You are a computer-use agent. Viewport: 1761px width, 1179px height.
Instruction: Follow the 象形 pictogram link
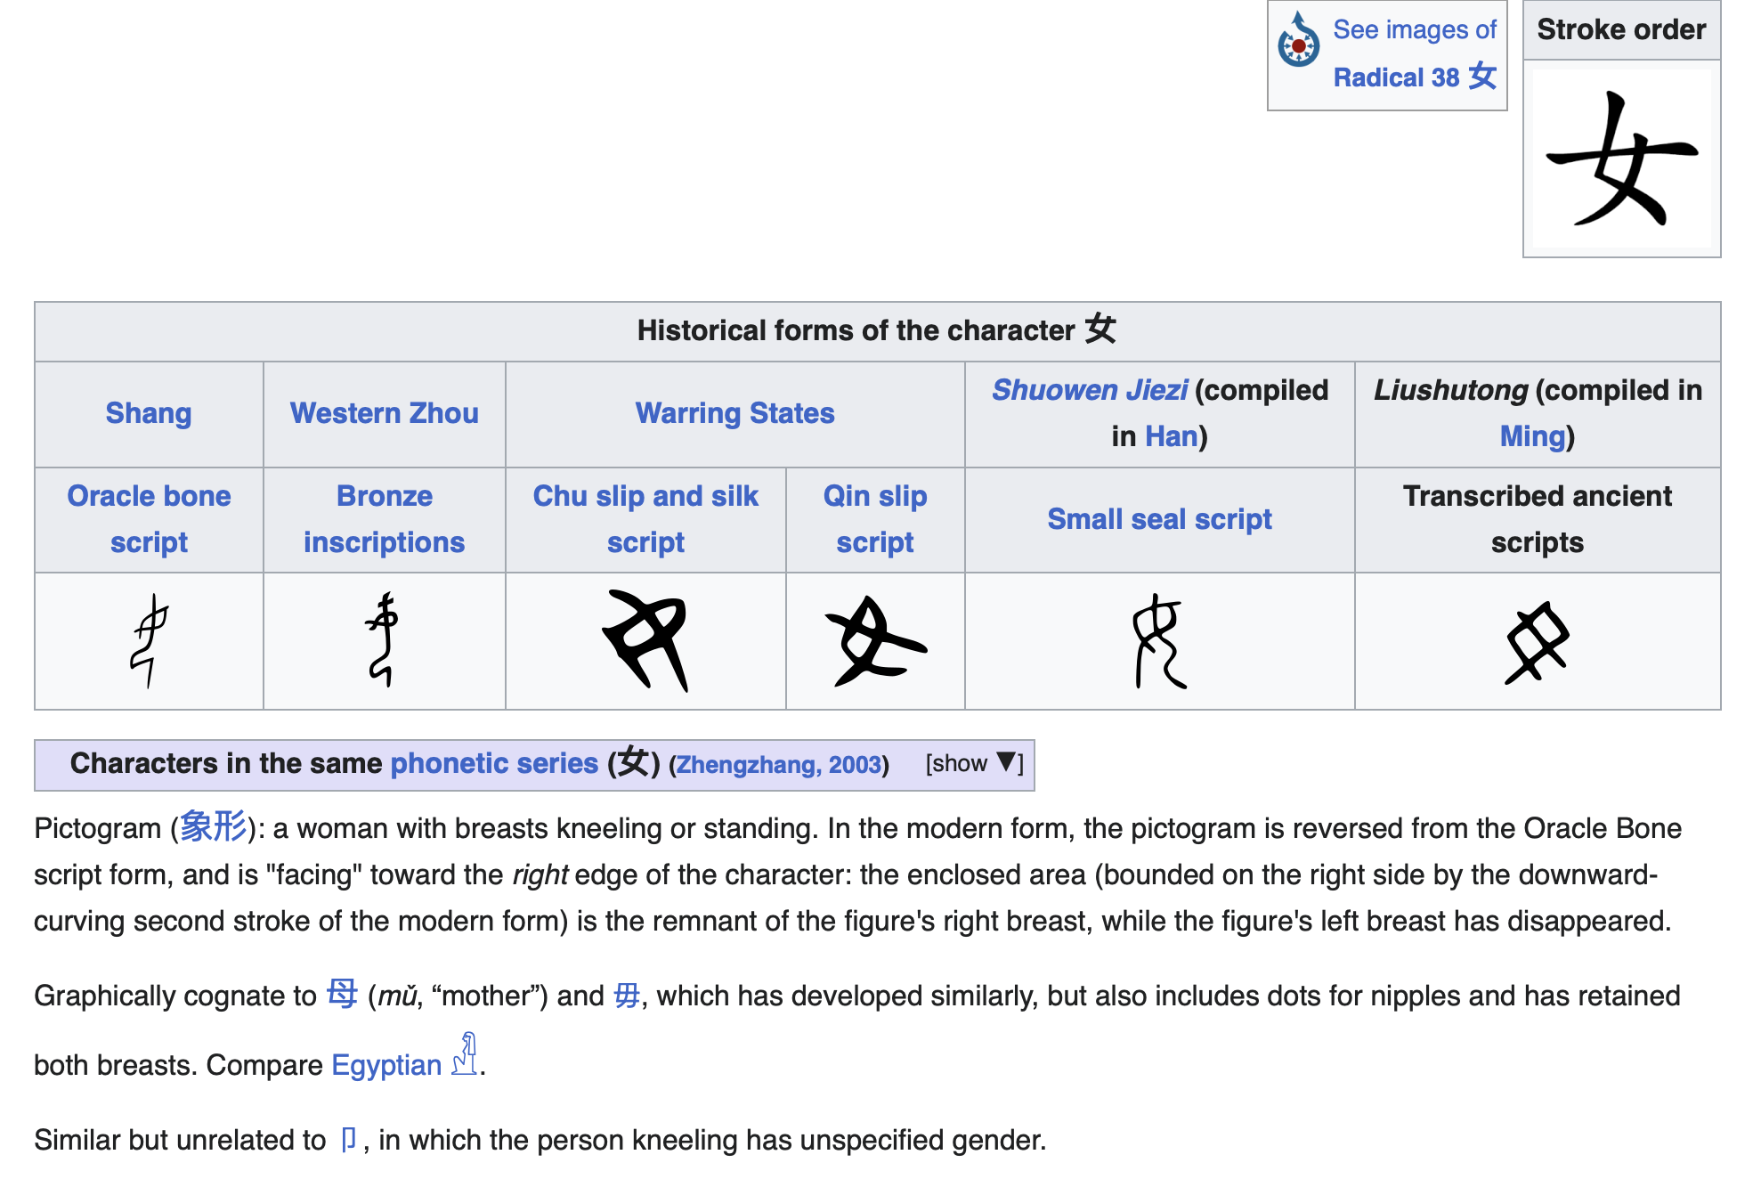coord(213,827)
